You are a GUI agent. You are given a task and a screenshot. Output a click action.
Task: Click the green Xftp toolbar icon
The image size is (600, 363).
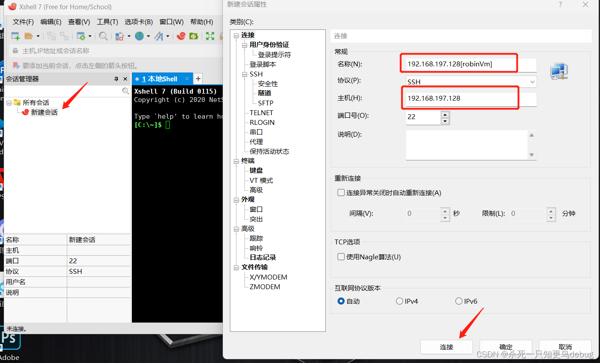[x=193, y=36]
